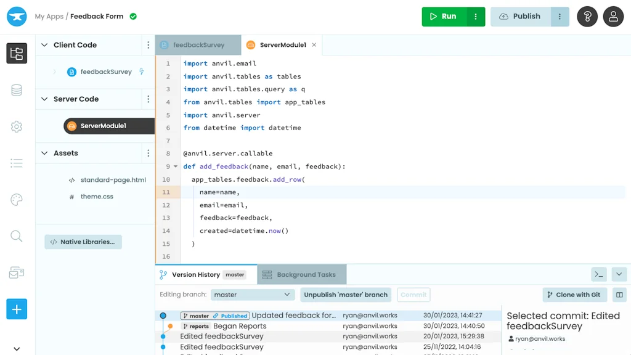Viewport: 631px width, 355px height.
Task: Open the Run button's options menu
Action: 476,17
